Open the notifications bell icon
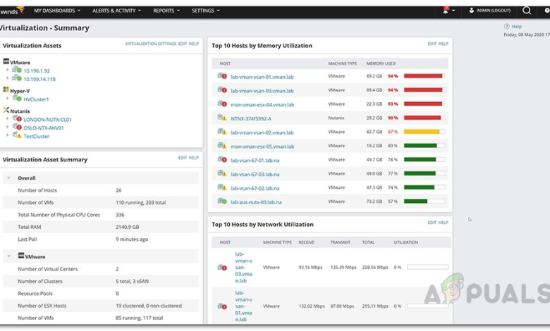The height and width of the screenshot is (331, 550). click(x=446, y=11)
